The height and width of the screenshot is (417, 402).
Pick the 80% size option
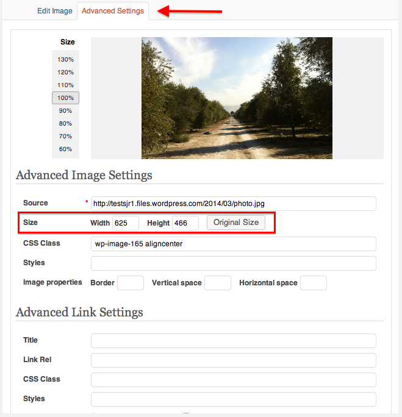point(65,123)
